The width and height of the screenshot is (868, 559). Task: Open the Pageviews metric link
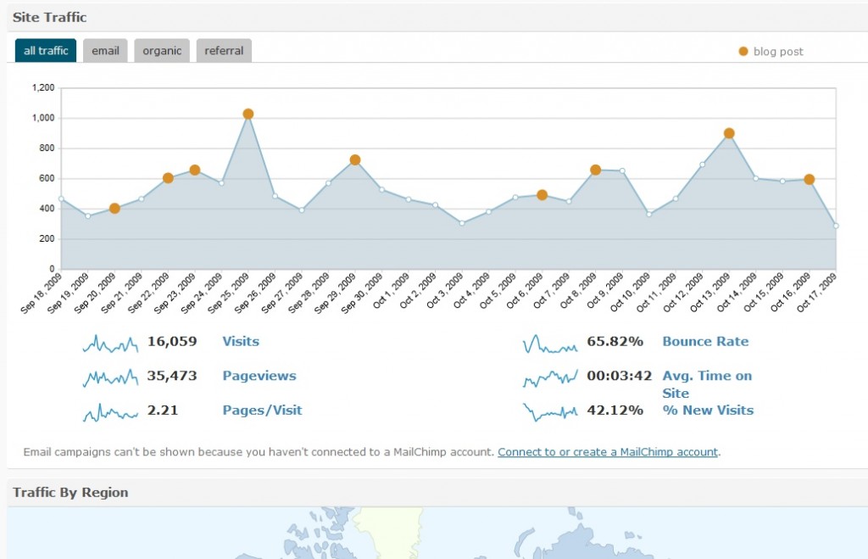click(x=259, y=376)
